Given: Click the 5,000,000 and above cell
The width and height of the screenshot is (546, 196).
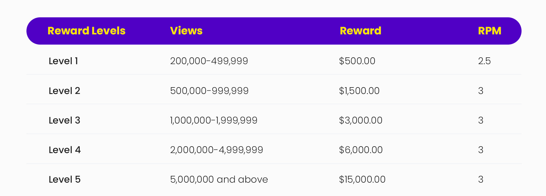Looking at the screenshot, I should 219,179.
